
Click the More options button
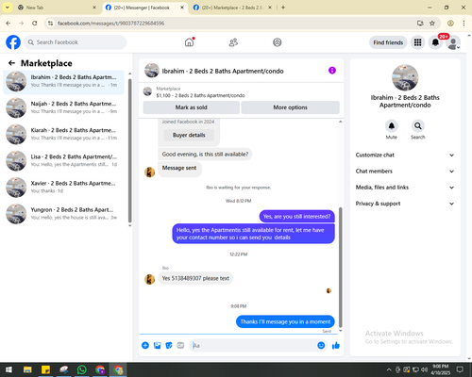[290, 107]
